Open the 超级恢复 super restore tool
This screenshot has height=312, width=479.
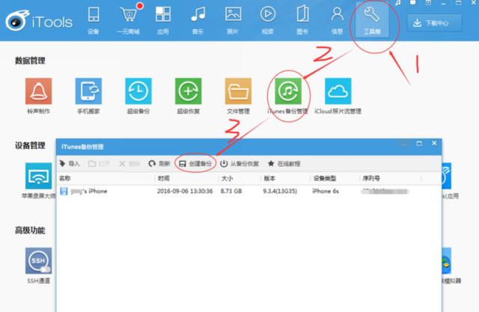[188, 96]
